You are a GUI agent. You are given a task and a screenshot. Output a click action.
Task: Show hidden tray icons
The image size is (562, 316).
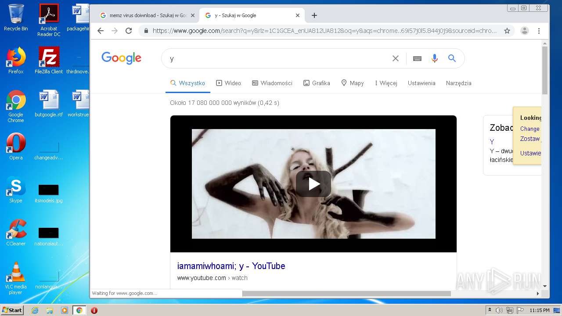tap(490, 310)
